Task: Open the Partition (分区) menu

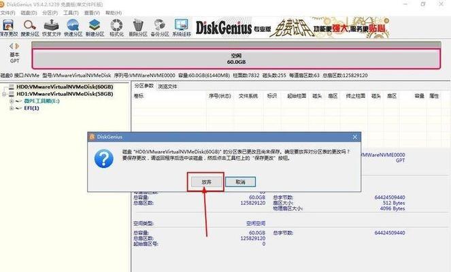Action: point(50,13)
